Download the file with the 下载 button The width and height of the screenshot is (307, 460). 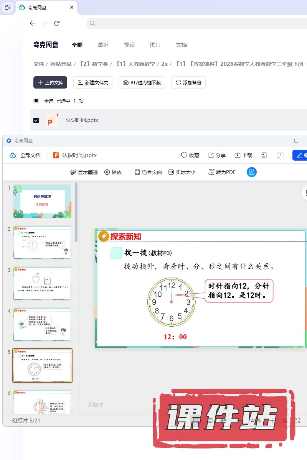pos(243,155)
